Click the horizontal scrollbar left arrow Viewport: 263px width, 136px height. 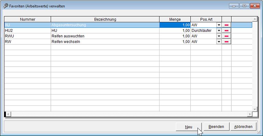tap(8, 114)
